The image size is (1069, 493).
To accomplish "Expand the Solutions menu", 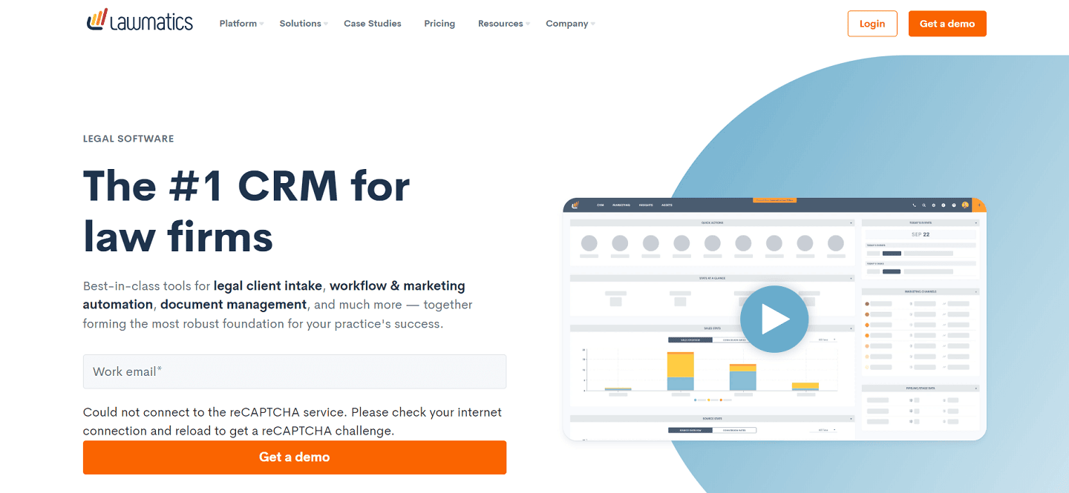I will pyautogui.click(x=304, y=24).
